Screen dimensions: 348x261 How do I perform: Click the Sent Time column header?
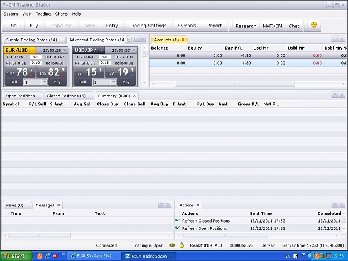pyautogui.click(x=261, y=213)
